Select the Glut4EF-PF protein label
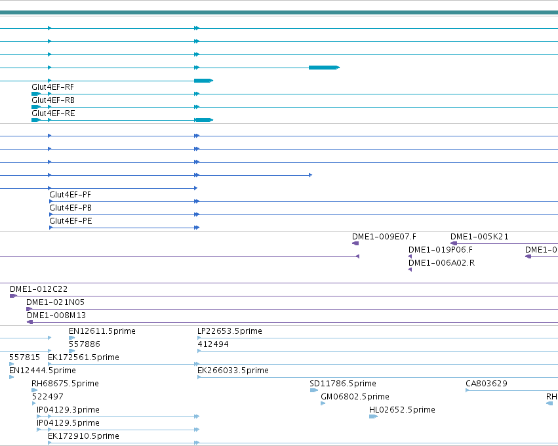 [x=70, y=195]
